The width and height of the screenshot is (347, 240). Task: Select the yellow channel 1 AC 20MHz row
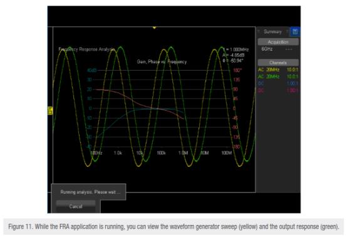(x=278, y=70)
